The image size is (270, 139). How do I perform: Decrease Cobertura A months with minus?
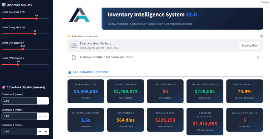click(40, 101)
